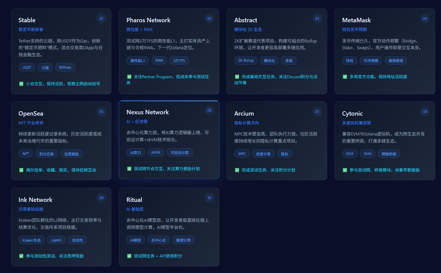Click the 推理计算 tag on Ritual card

point(183,240)
